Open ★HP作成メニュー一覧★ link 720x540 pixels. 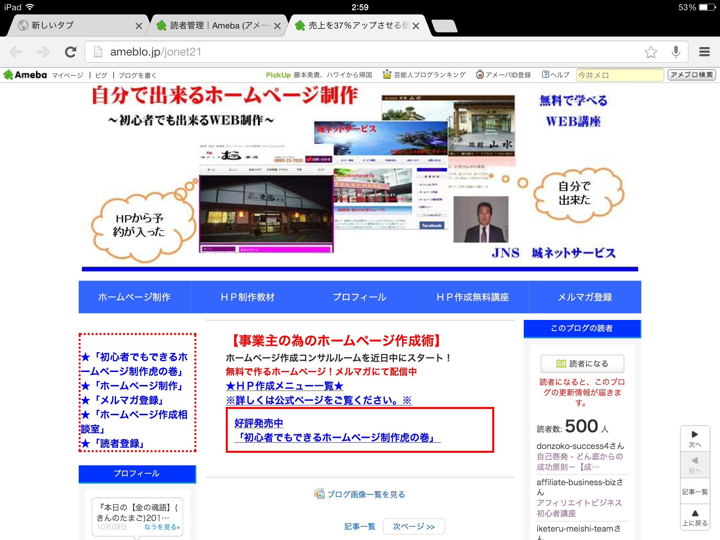coord(284,386)
